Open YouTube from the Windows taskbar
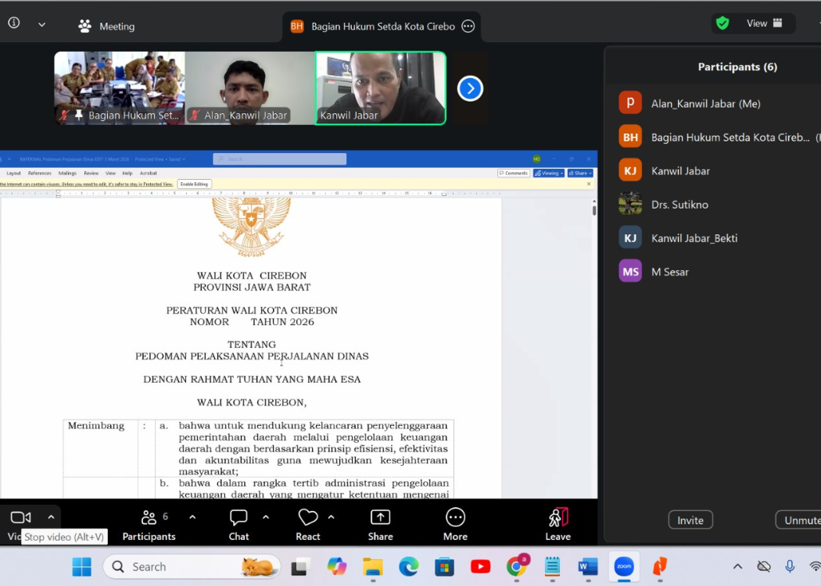 pyautogui.click(x=480, y=566)
